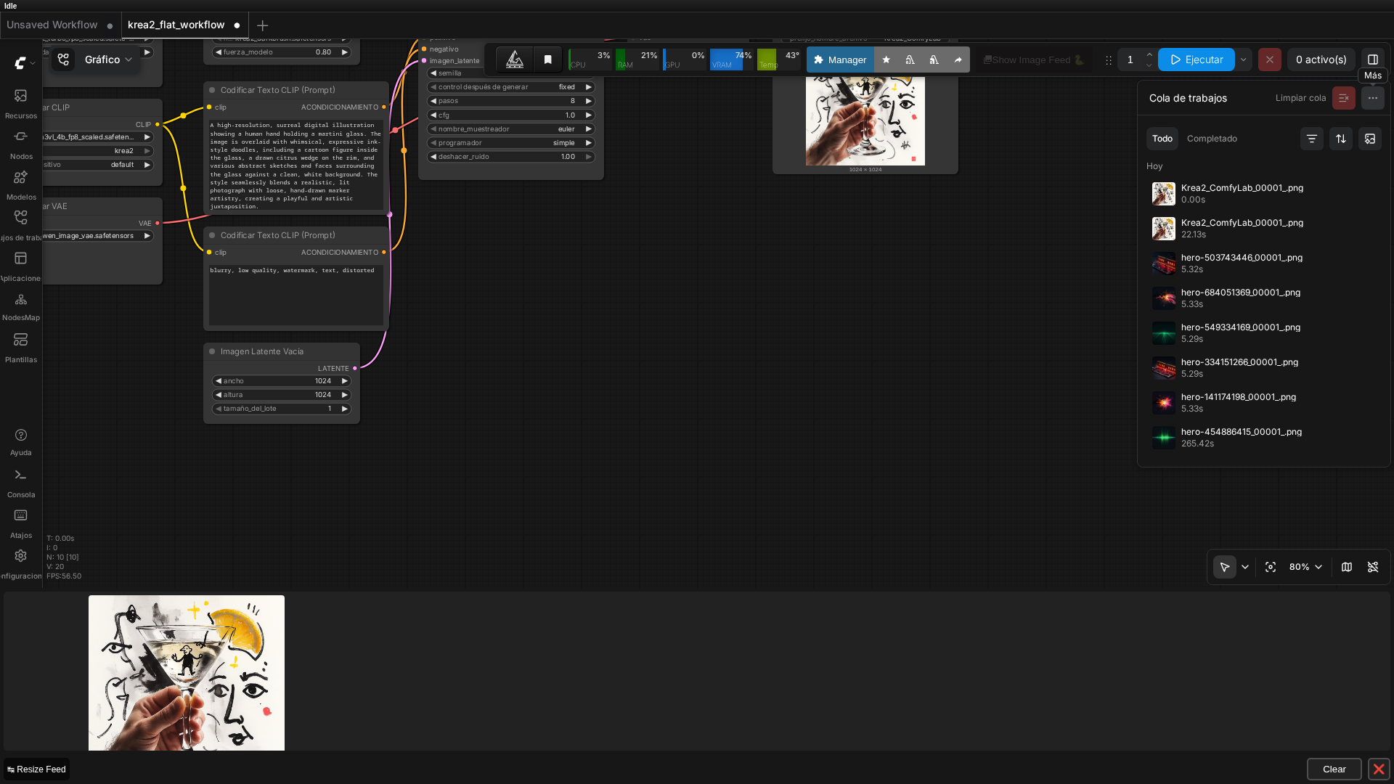This screenshot has height=784, width=1394.
Task: Open the Ayuda help icon
Action: (20, 442)
